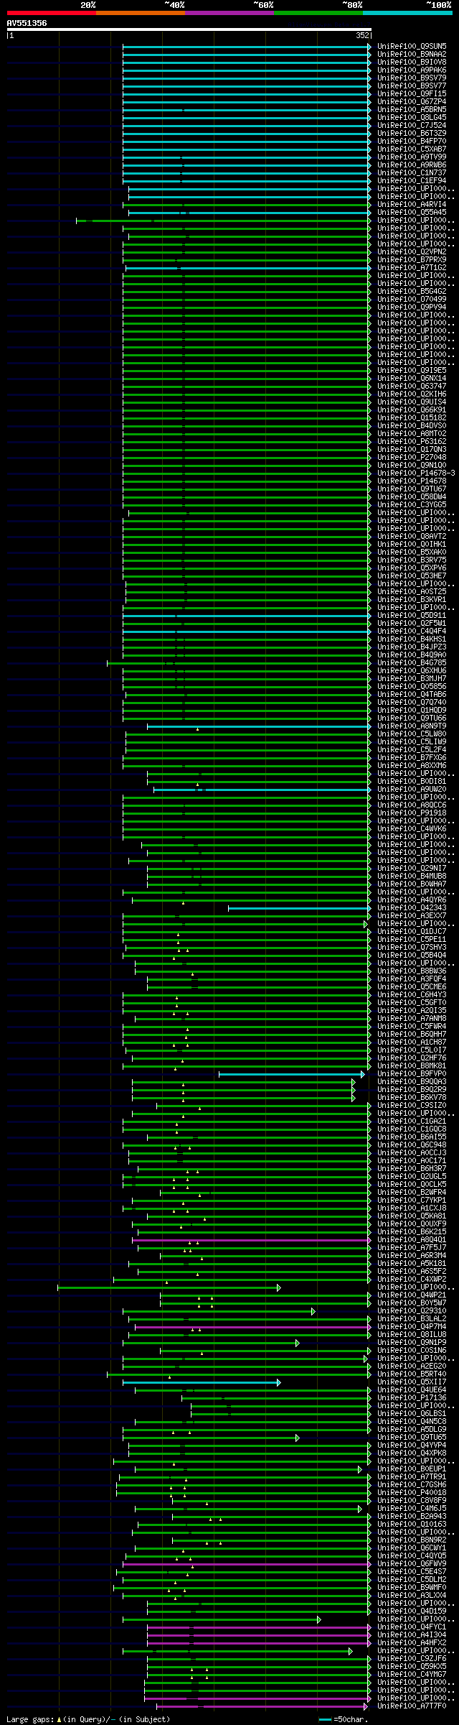Click the red ~20% identity legend segment
Screen dimensions: 459x1725
coord(52,13)
